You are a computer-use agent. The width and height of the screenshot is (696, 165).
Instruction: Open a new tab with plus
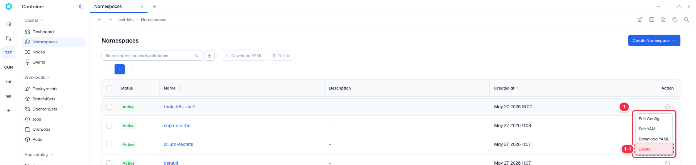pos(154,6)
